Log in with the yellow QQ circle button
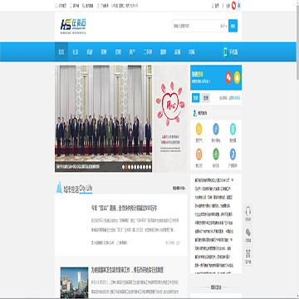 pyautogui.click(x=237, y=77)
